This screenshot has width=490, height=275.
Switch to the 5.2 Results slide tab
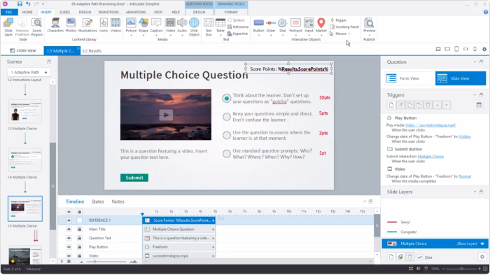click(x=92, y=50)
